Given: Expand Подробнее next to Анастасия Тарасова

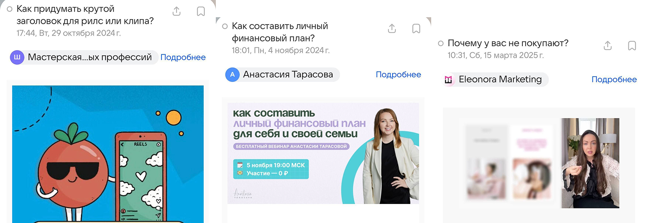Looking at the screenshot, I should point(398,74).
